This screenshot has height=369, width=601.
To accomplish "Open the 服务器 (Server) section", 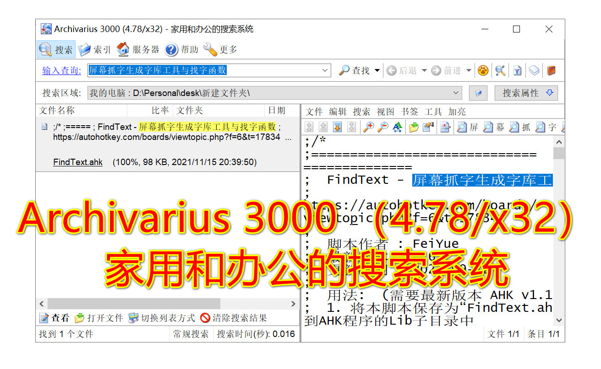I will [x=138, y=49].
